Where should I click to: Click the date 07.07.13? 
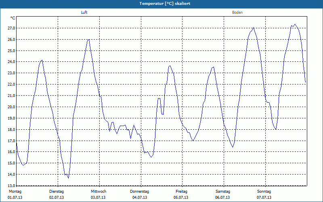[x=264, y=198]
